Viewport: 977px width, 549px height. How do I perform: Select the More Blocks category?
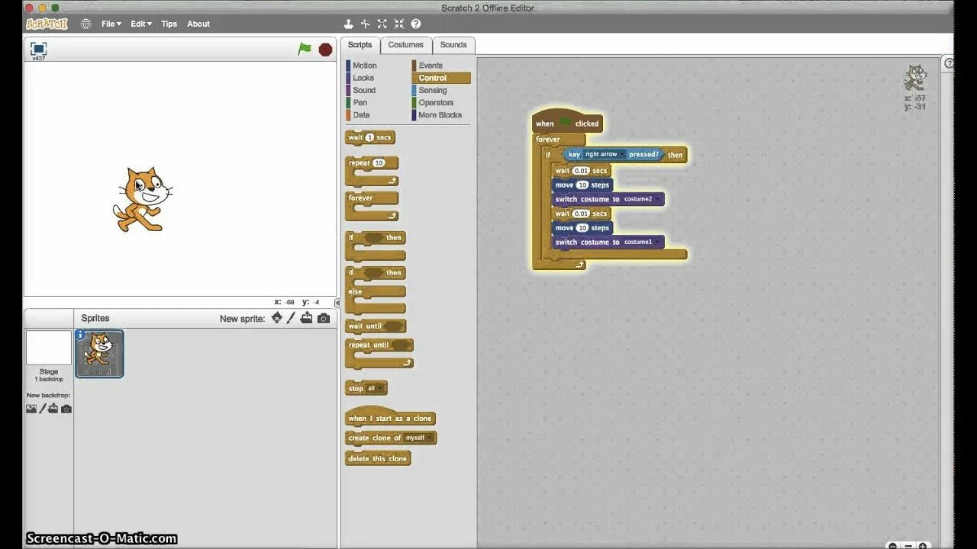point(440,114)
